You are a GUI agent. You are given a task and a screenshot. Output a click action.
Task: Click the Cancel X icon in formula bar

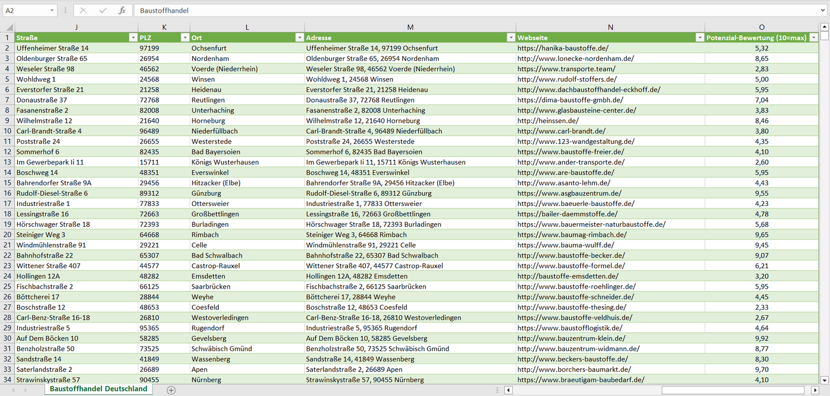coord(83,10)
